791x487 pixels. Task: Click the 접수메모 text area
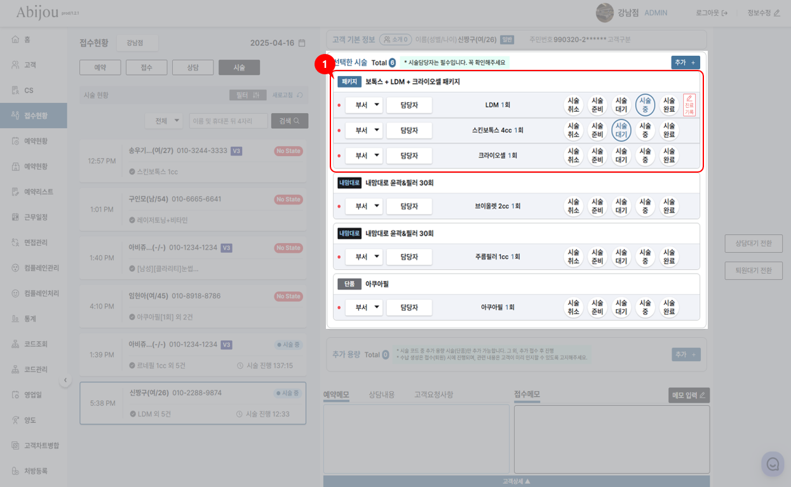[x=612, y=439]
